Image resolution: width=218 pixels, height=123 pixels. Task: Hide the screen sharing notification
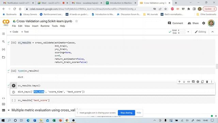point(139,113)
